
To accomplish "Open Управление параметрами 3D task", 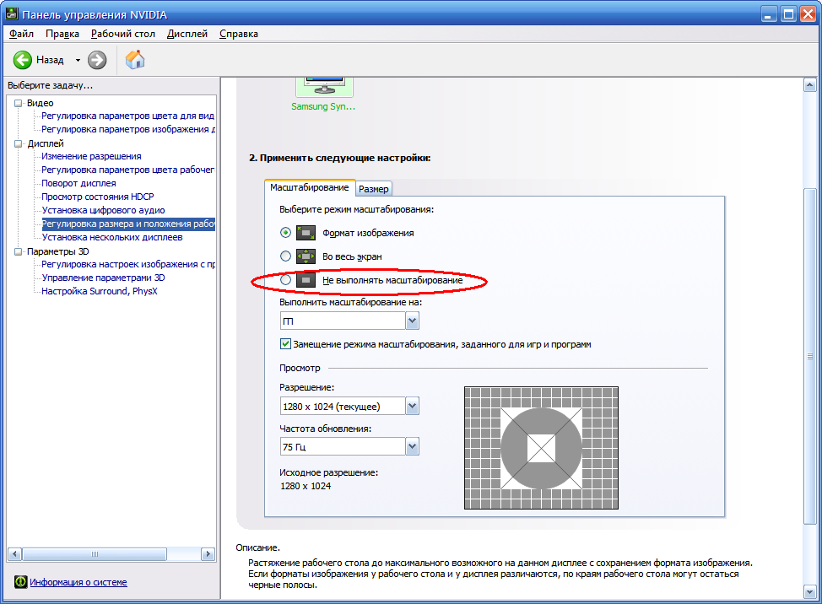I will click(x=103, y=278).
